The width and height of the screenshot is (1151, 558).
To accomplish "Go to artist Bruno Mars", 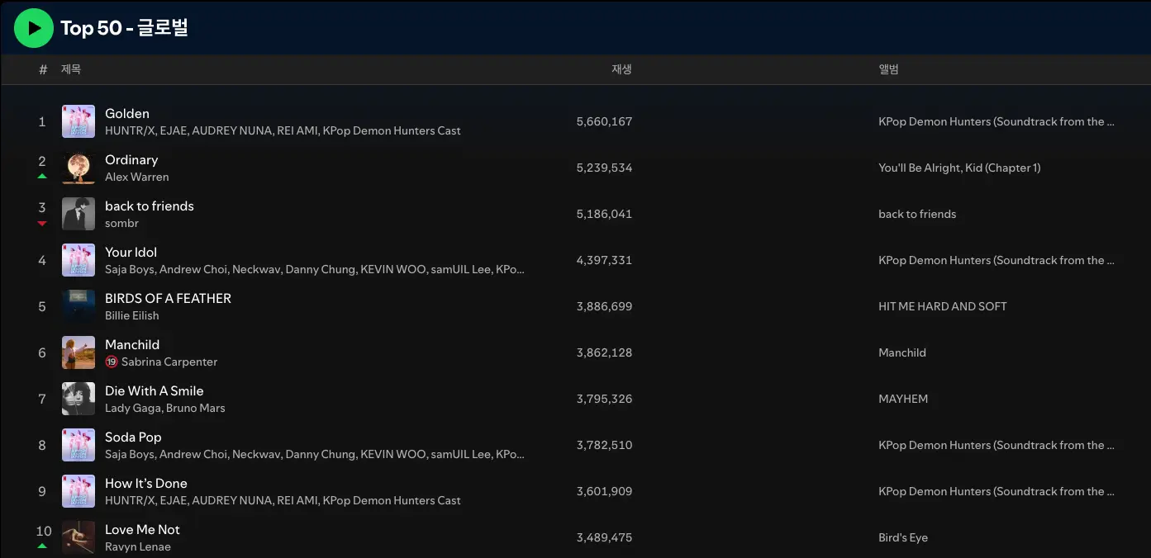I will point(195,408).
